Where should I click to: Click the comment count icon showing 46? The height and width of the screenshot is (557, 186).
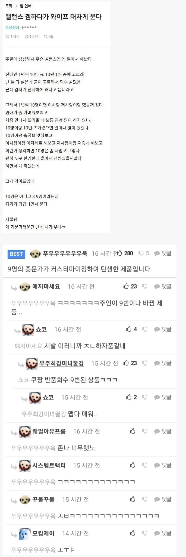[46, 37]
